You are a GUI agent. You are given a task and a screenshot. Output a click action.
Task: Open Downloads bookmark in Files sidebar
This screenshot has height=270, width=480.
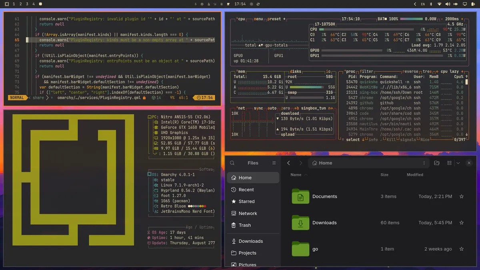(253, 241)
